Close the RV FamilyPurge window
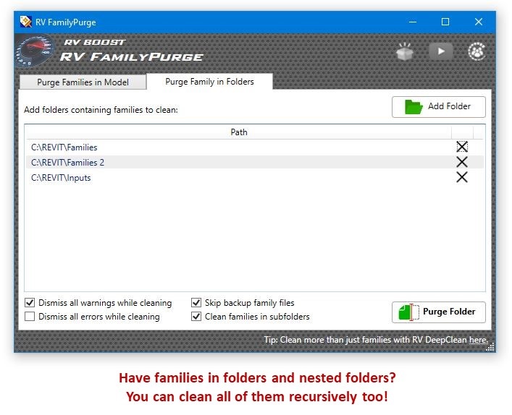 point(479,22)
